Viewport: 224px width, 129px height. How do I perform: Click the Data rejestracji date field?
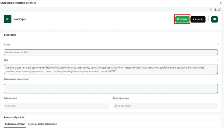click(x=57, y=106)
